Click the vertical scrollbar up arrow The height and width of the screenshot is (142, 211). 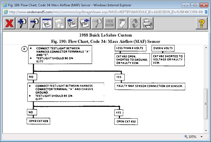(x=206, y=48)
